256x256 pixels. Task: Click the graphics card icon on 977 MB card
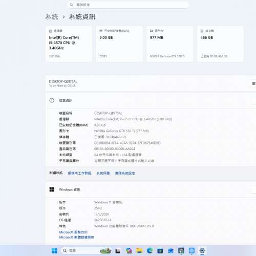(x=152, y=31)
